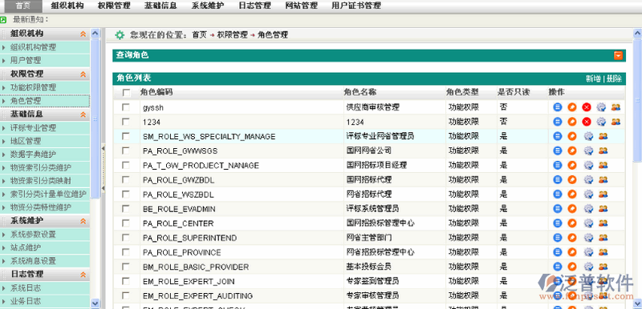Collapse the 组织机构 sidebar section

(83, 34)
